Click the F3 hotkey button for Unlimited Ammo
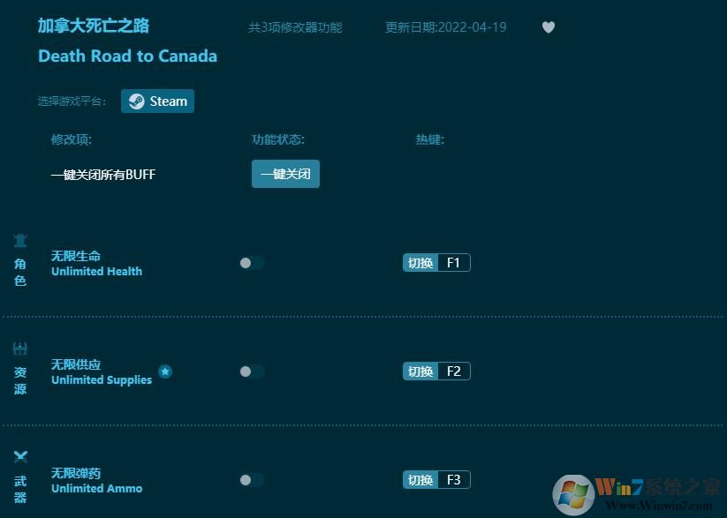This screenshot has height=518, width=727. [456, 479]
